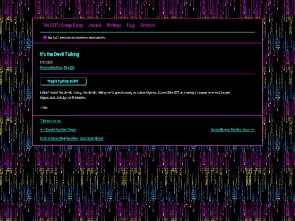
Task: Click the Return to top link
Action: click(x=50, y=121)
